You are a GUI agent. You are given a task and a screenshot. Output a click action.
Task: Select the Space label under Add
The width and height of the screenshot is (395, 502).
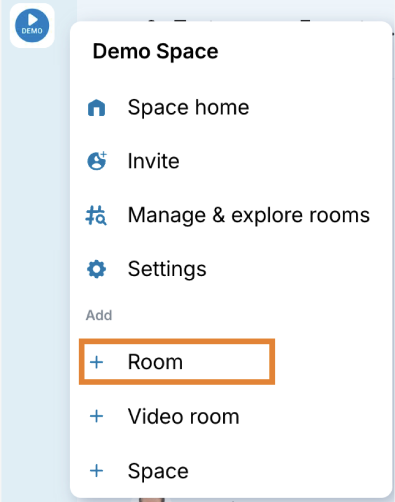(x=158, y=471)
